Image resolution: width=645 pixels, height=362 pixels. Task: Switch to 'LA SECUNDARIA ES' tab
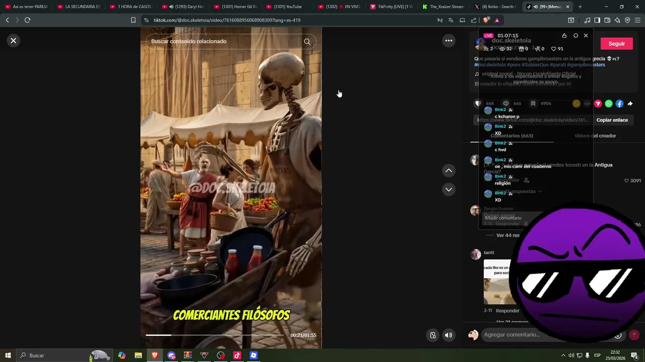[79, 7]
